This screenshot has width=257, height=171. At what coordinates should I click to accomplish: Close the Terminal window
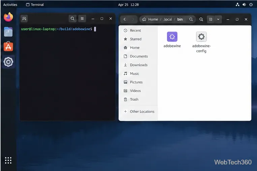click(110, 18)
